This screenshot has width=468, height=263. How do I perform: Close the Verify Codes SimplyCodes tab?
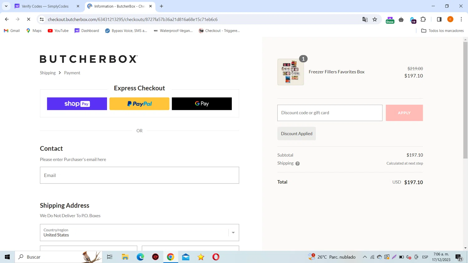click(x=78, y=6)
